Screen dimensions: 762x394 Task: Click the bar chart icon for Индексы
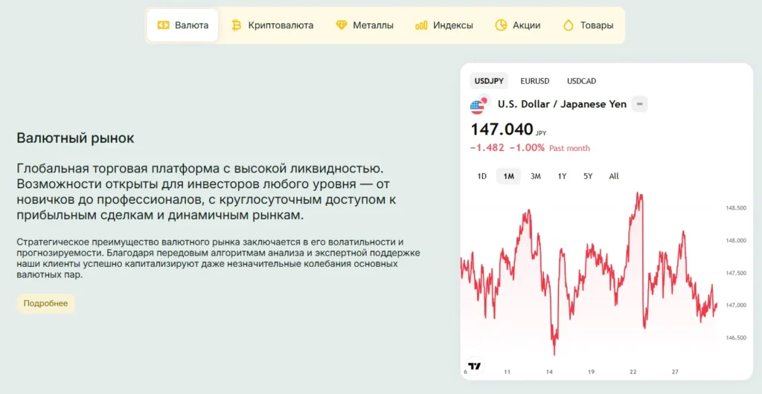(421, 25)
